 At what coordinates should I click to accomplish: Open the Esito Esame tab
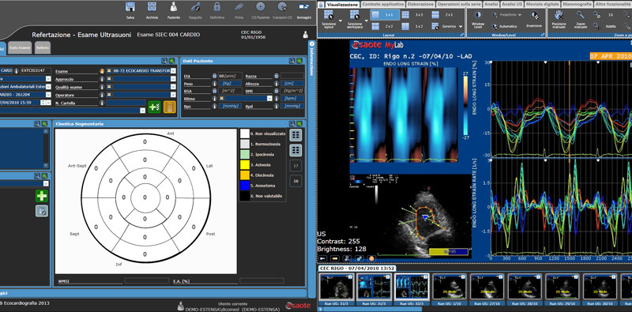point(20,48)
